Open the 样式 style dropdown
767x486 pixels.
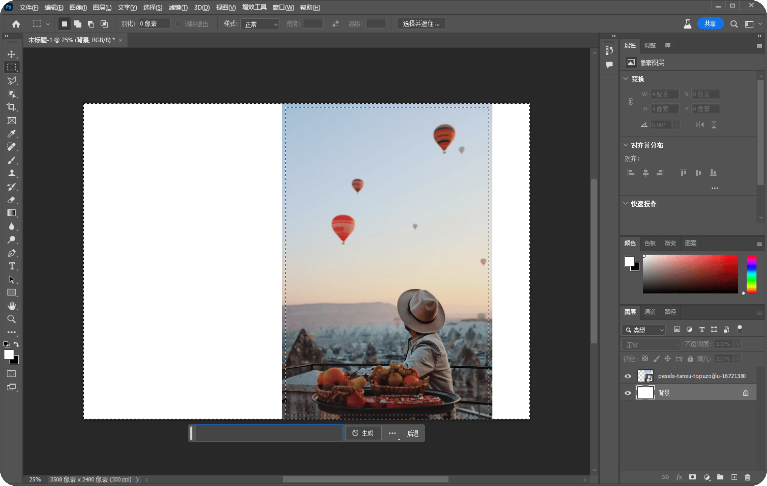point(260,24)
